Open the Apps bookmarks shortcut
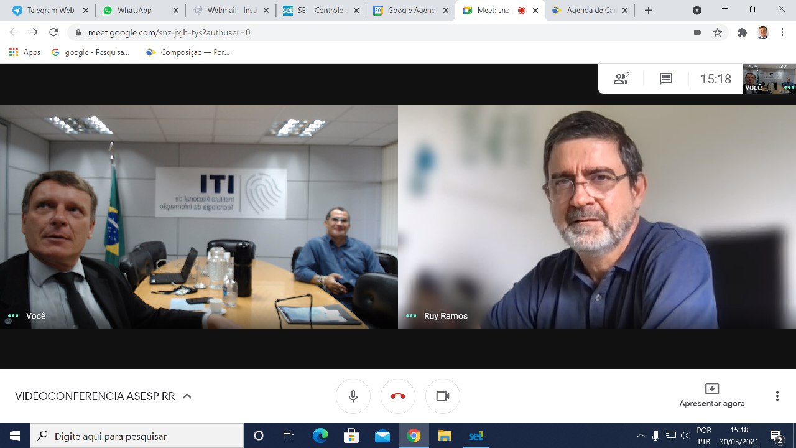The image size is (796, 448). click(x=25, y=52)
